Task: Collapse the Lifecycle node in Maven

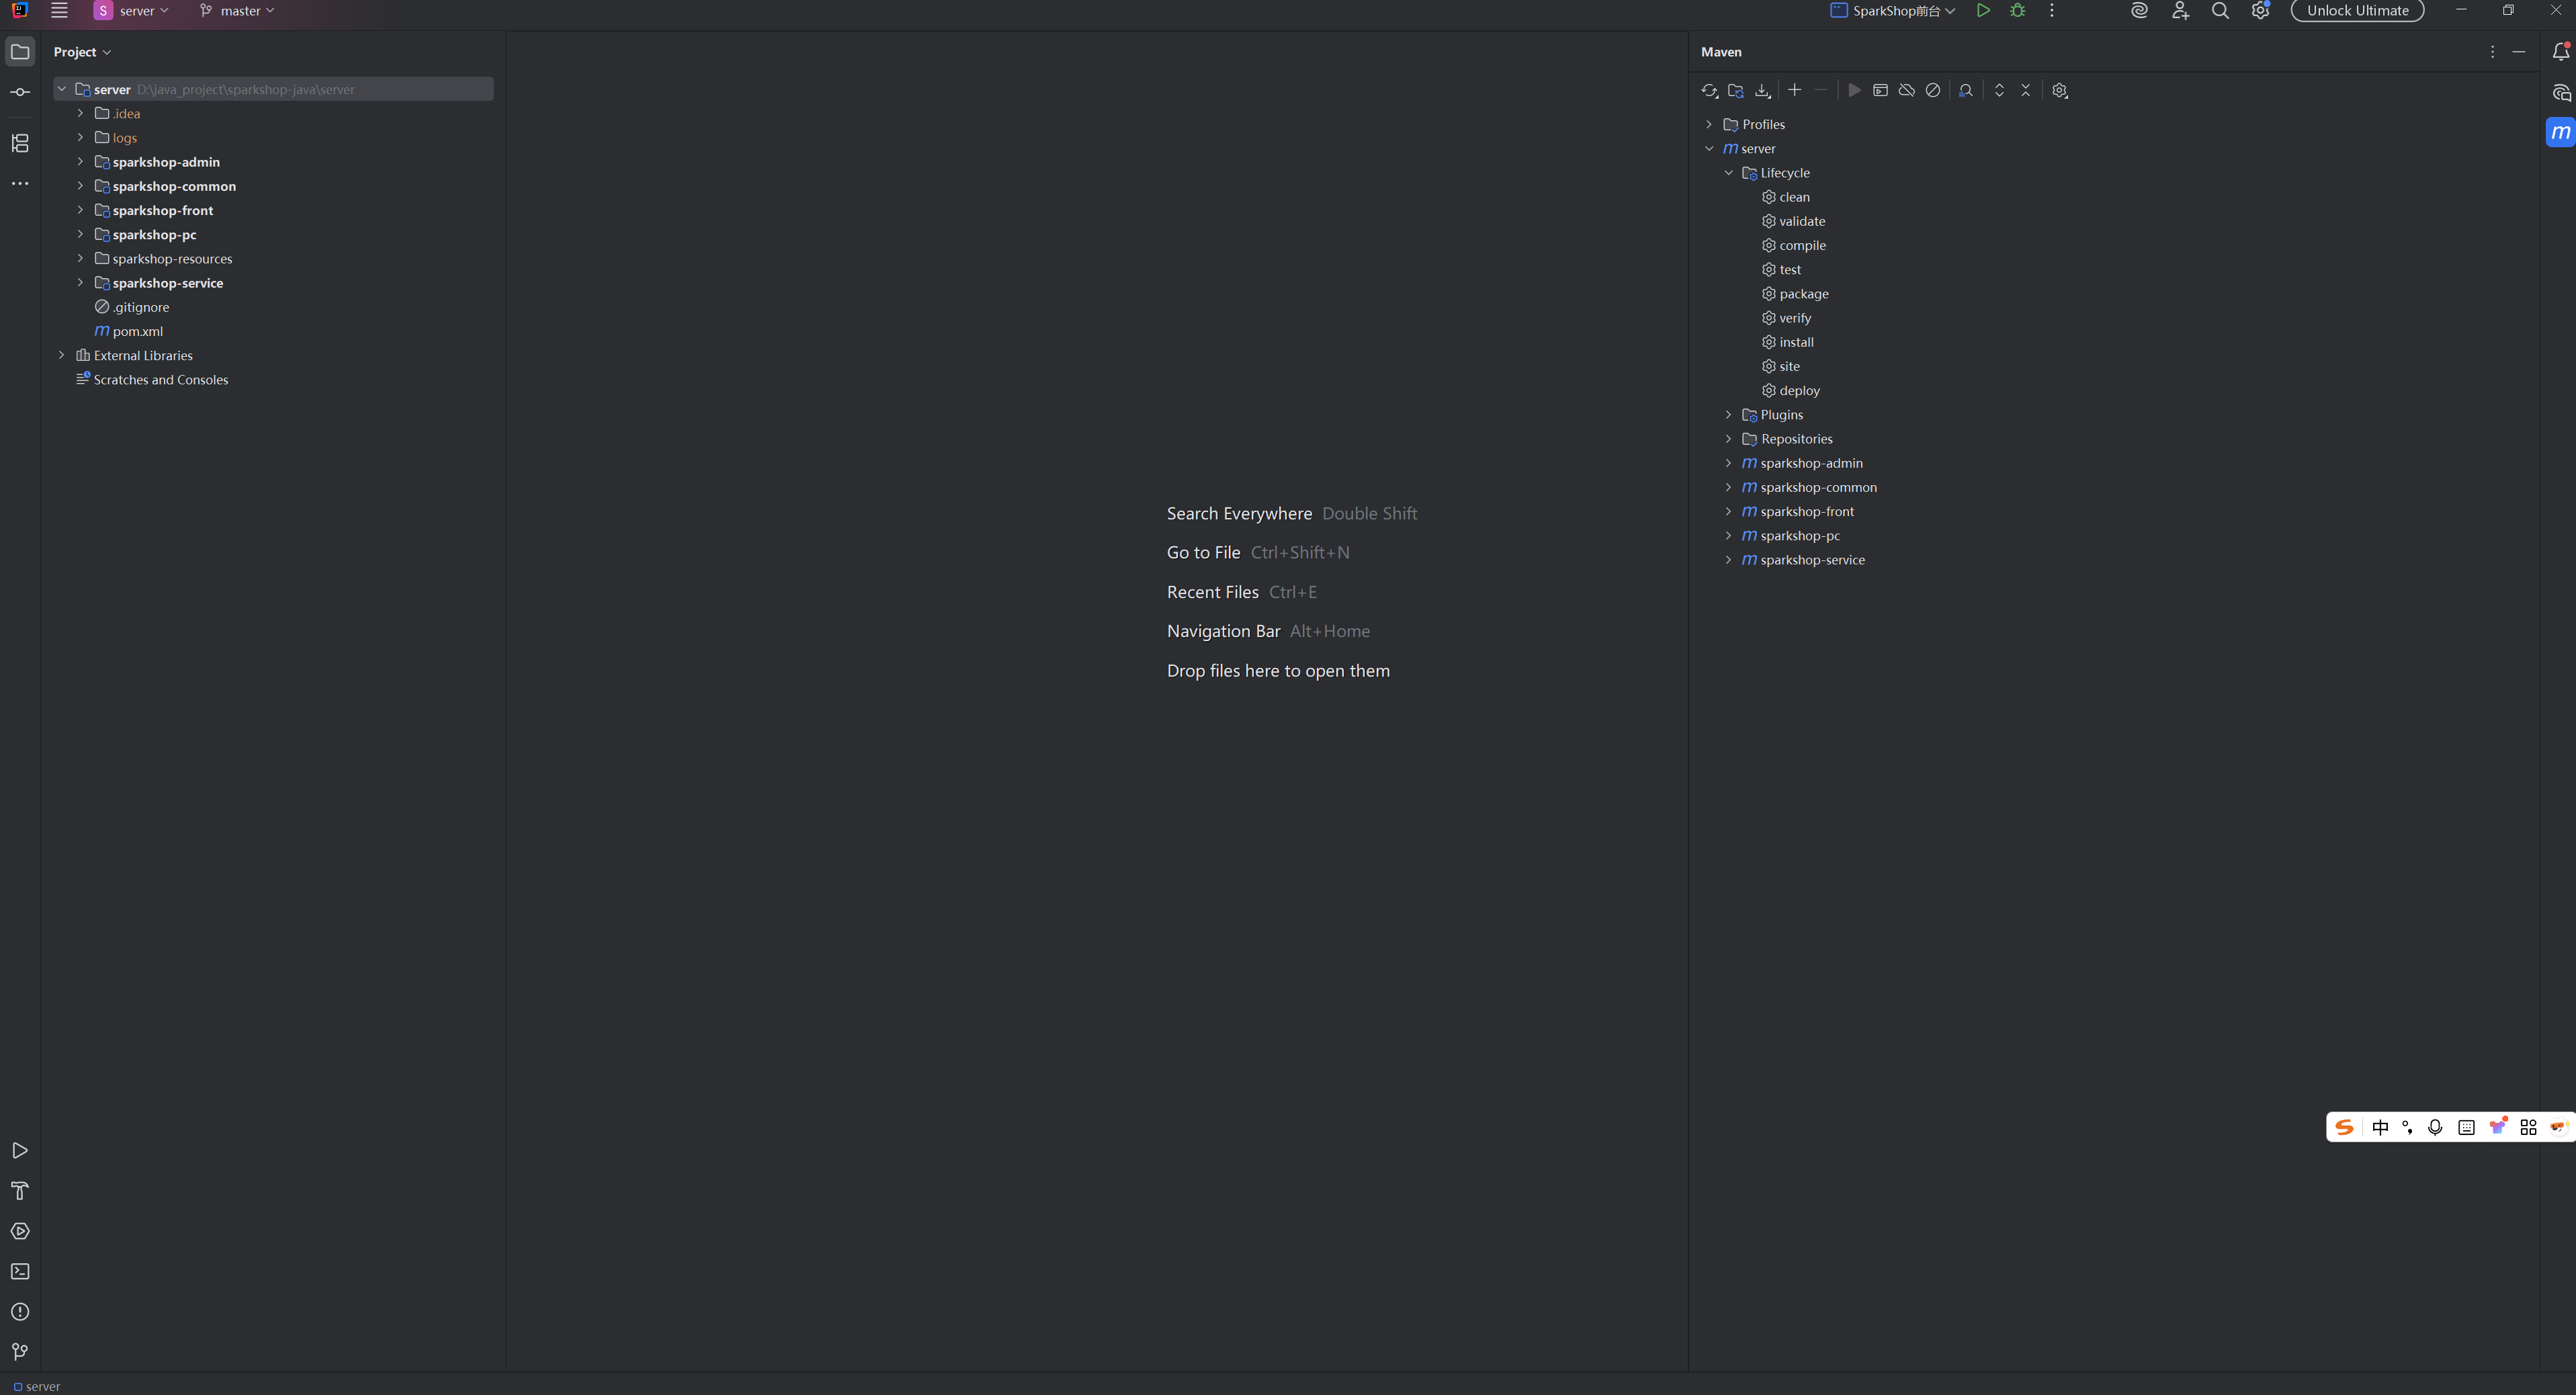Action: pos(1728,173)
